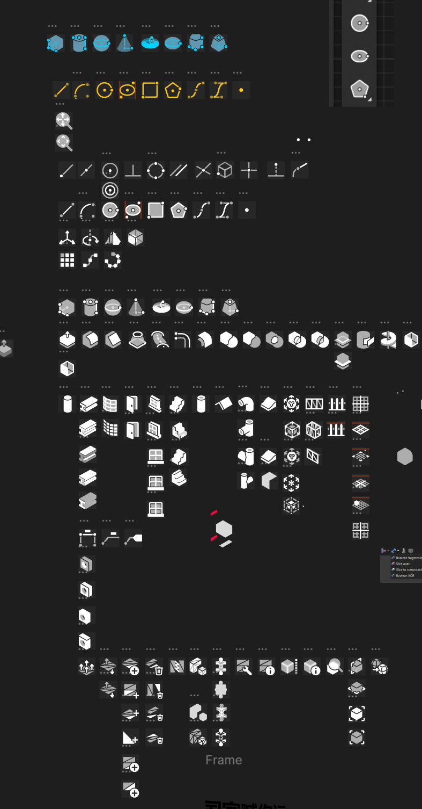Click the three-axis move arrows icon
422x809 pixels.
pos(66,237)
